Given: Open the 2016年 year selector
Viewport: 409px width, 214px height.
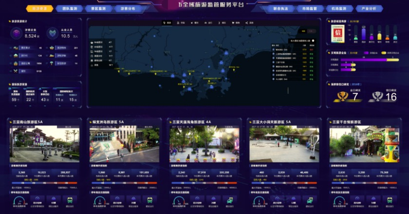Looking at the screenshot, I should (354, 83).
